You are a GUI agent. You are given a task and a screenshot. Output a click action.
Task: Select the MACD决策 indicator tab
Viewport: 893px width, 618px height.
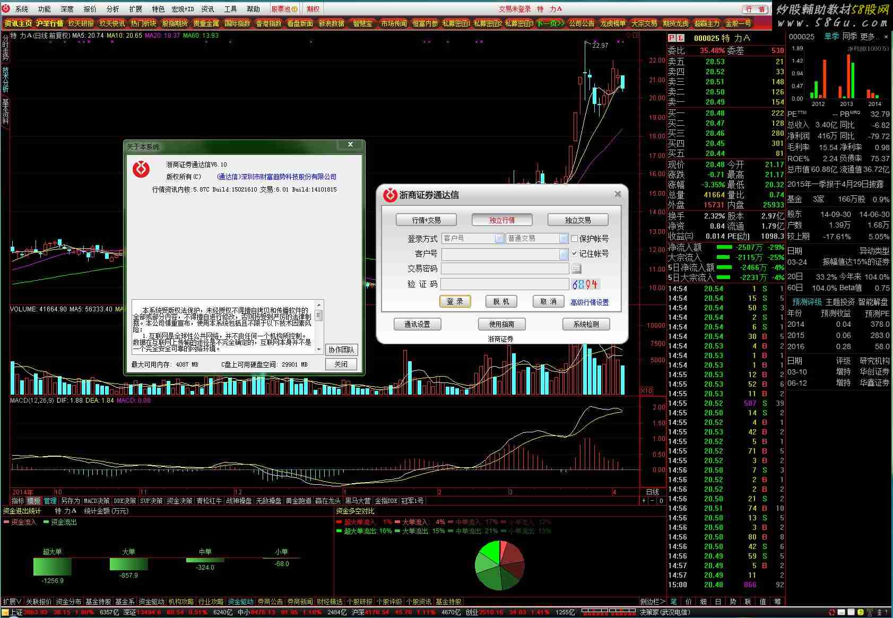[x=97, y=501]
